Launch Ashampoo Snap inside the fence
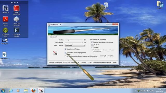The image size is (166, 93). click(x=5, y=32)
